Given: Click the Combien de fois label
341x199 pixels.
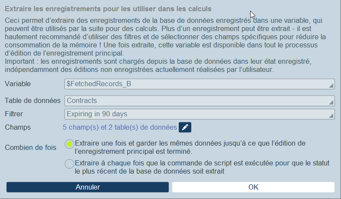Looking at the screenshot, I should [x=31, y=148].
